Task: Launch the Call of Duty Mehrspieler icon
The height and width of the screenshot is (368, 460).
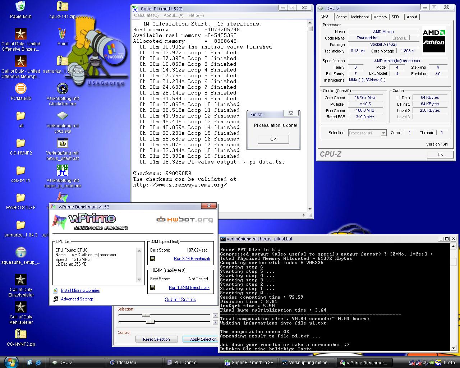Action: click(21, 307)
